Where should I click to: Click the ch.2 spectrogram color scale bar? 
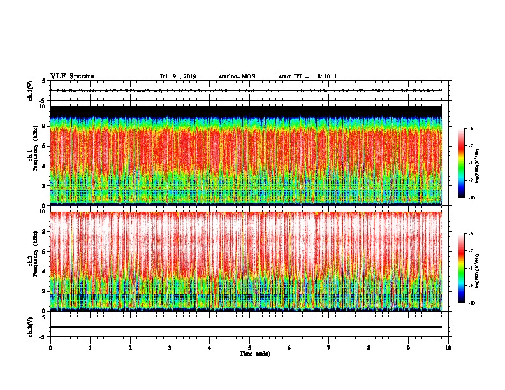tap(461, 268)
